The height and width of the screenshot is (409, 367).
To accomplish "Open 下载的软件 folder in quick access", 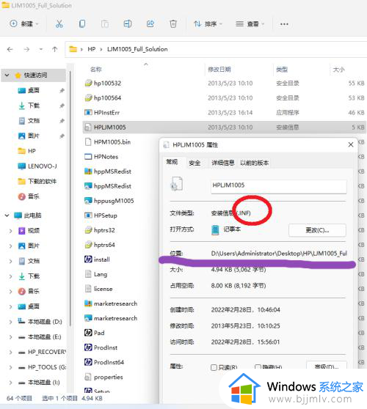I will click(x=37, y=181).
